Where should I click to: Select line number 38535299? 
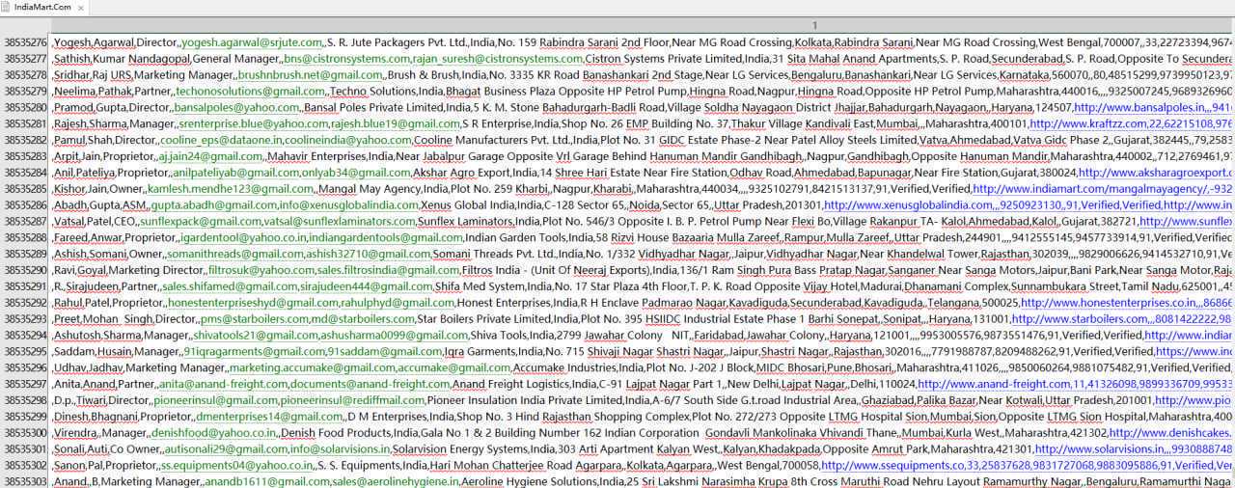24,416
